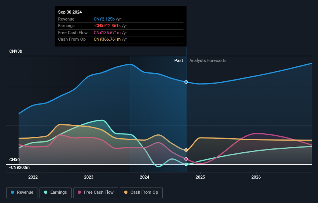Click the CN¥2.125b revenue value
The image size is (318, 203).
[x=104, y=19]
